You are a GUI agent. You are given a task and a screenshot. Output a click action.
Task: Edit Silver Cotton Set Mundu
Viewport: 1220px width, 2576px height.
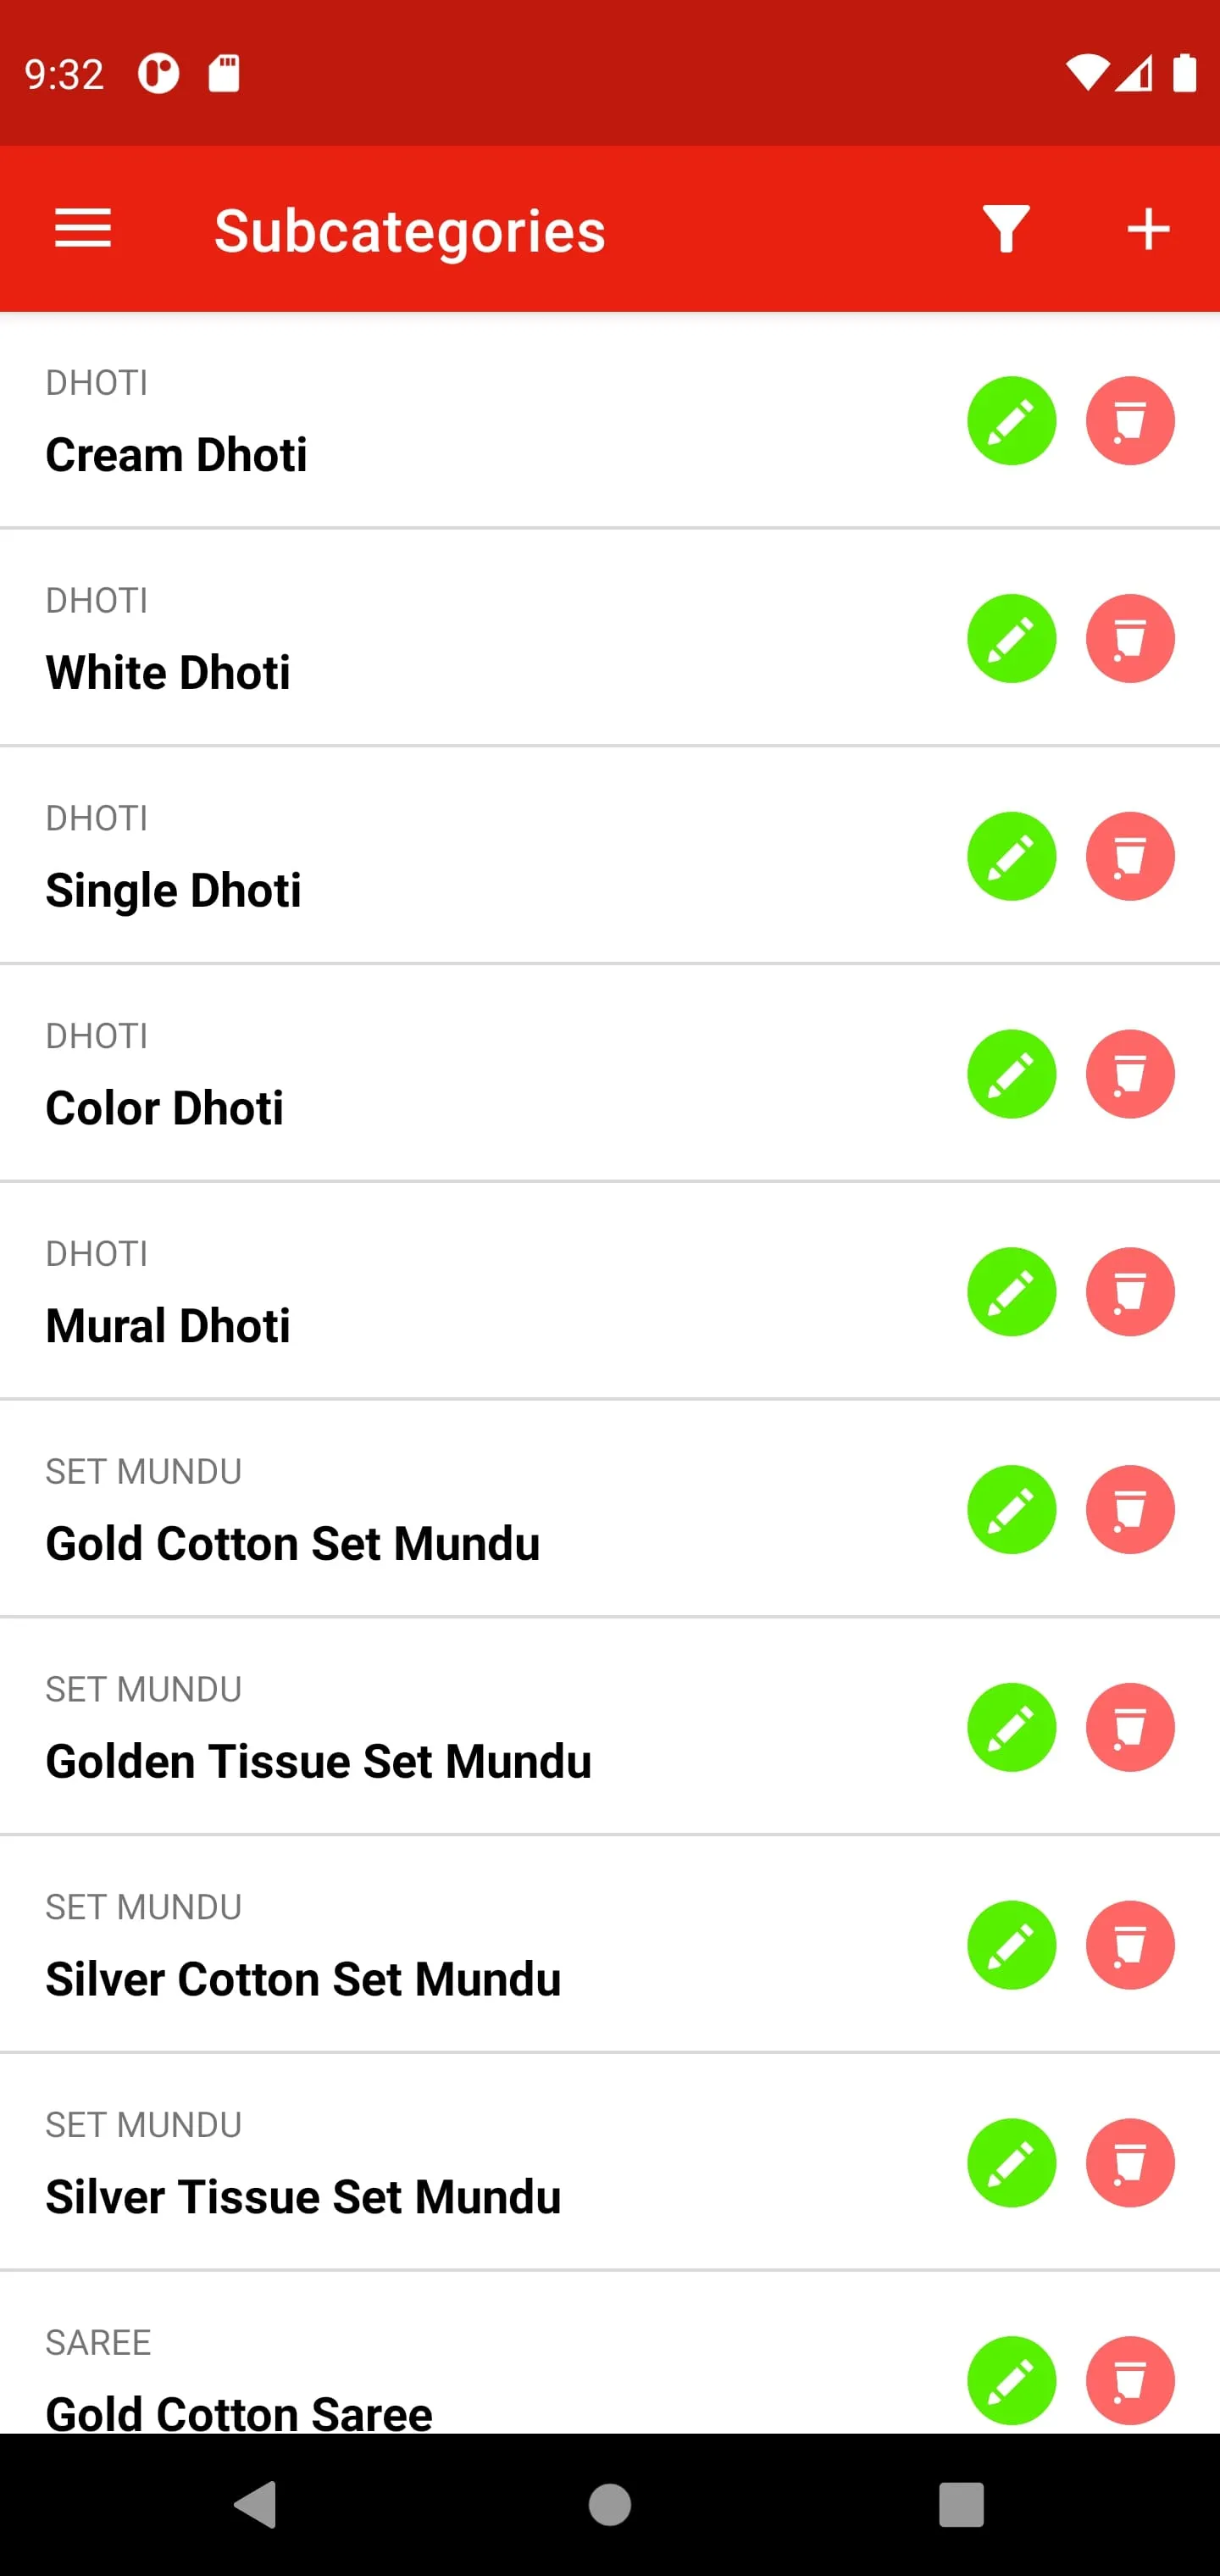(x=1011, y=1946)
